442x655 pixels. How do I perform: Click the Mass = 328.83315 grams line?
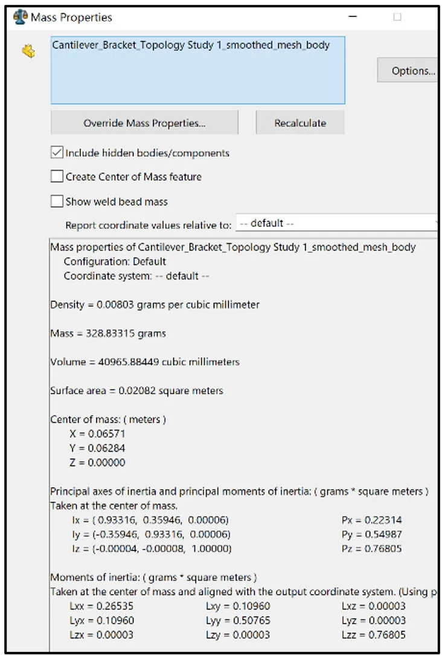pyautogui.click(x=108, y=333)
